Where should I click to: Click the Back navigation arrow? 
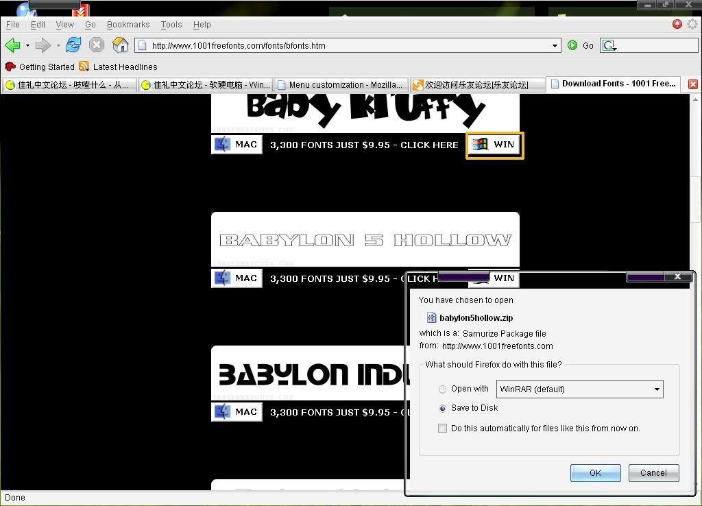12,46
